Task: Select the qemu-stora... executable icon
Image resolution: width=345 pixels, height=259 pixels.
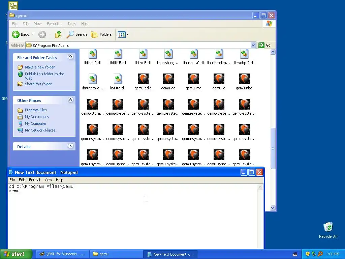Action: 92,104
